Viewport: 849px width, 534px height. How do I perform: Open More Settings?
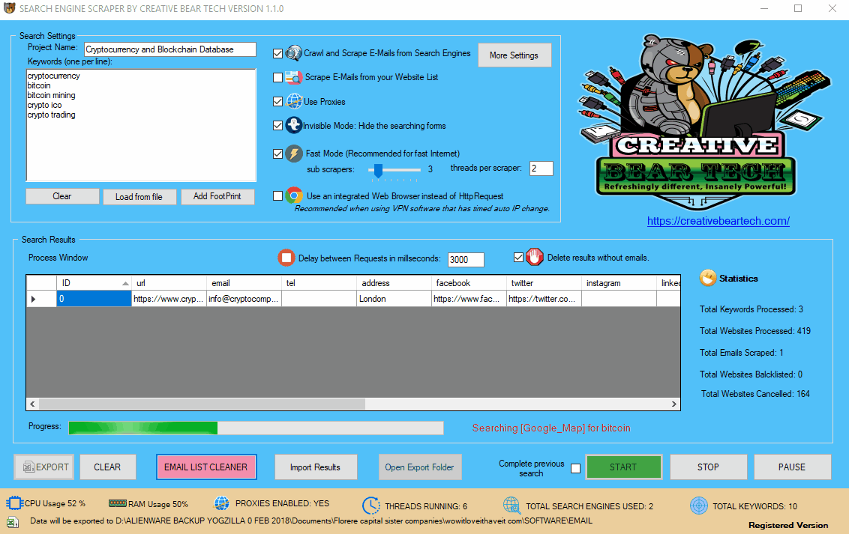(x=514, y=55)
